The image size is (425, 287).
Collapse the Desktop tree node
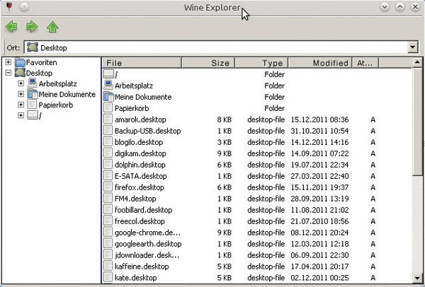click(8, 73)
